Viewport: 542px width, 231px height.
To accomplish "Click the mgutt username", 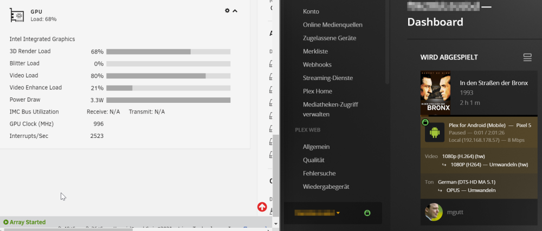I will (456, 213).
